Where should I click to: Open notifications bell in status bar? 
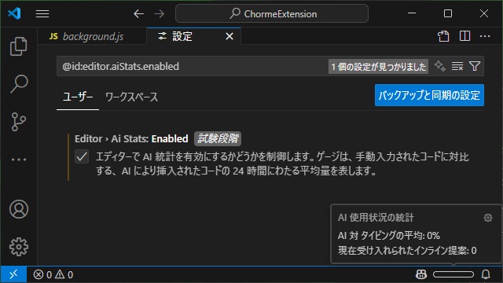click(x=486, y=274)
